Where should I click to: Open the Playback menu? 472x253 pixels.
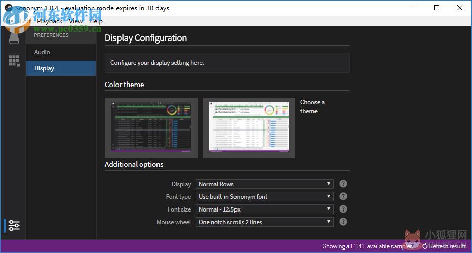(x=50, y=21)
